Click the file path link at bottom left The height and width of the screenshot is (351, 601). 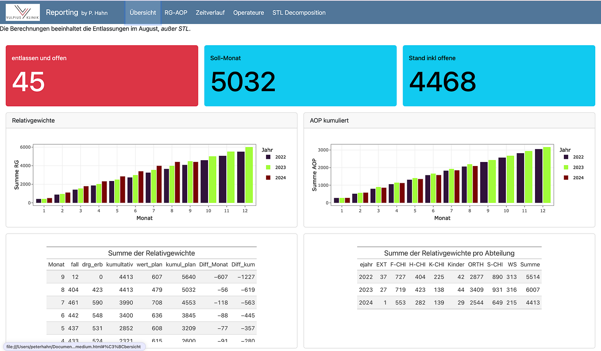coord(72,347)
